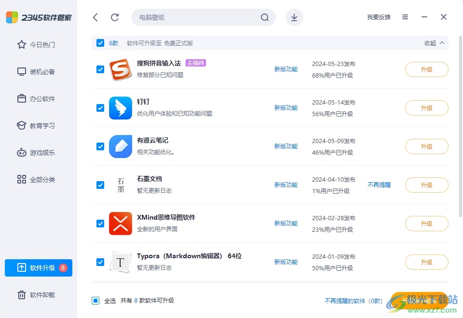This screenshot has width=463, height=318.
Task: Uncheck the 有道云笔记 checkbox
Action: pos(100,146)
